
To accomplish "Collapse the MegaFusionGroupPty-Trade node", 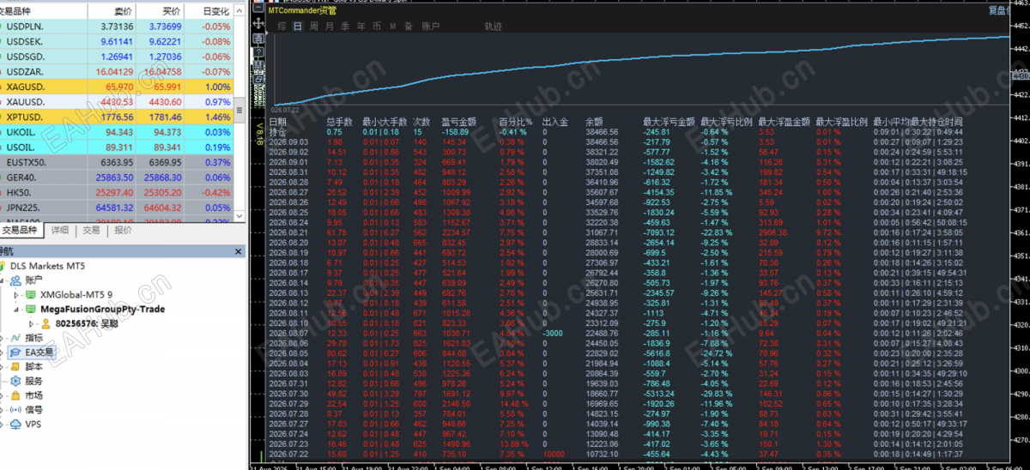I will tap(15, 309).
